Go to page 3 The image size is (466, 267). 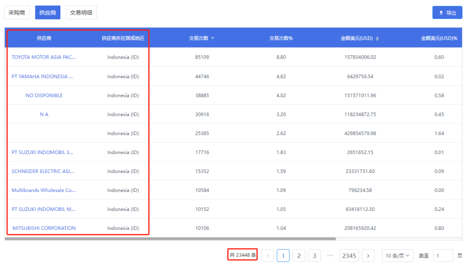point(315,256)
